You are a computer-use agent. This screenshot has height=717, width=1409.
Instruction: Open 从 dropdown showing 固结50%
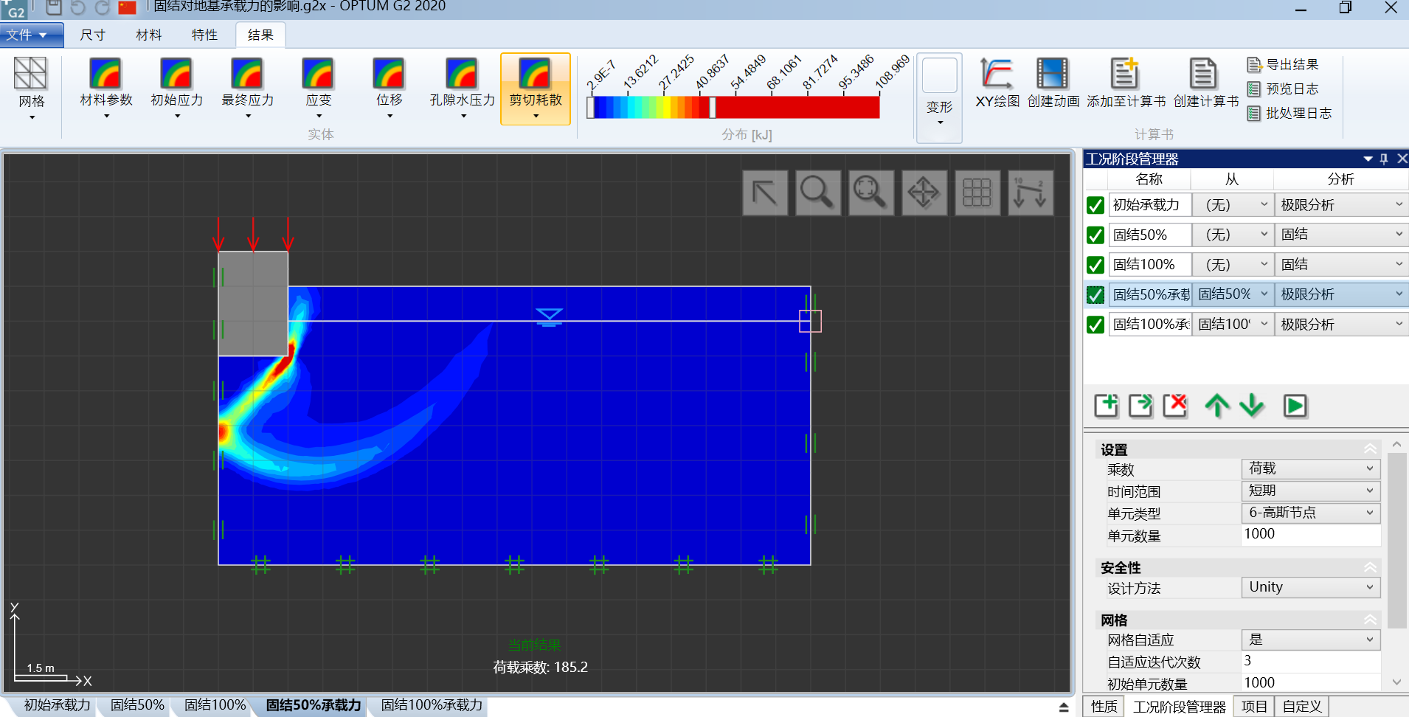pos(1233,294)
